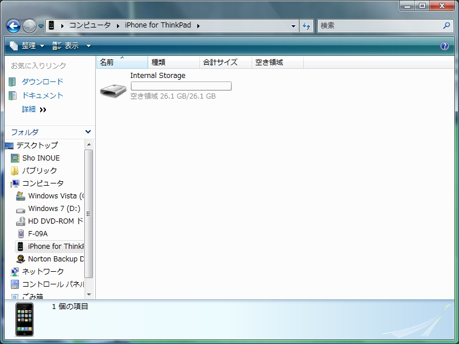
Task: Click the F-09A phone icon
Action: 21,234
